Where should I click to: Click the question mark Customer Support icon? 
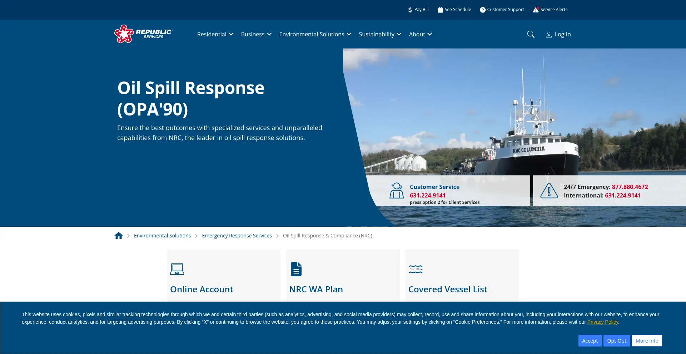coord(483,10)
